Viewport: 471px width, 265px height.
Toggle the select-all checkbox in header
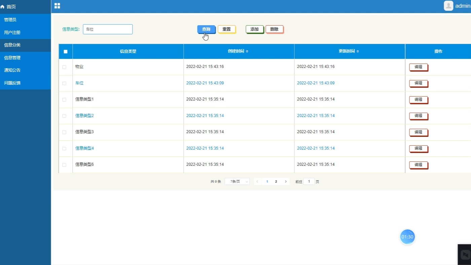click(66, 51)
